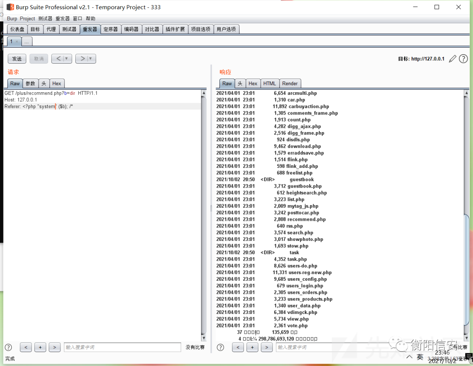Screen dimensions: 473x366
Task: Open the 测试器 menu
Action: (x=45, y=19)
